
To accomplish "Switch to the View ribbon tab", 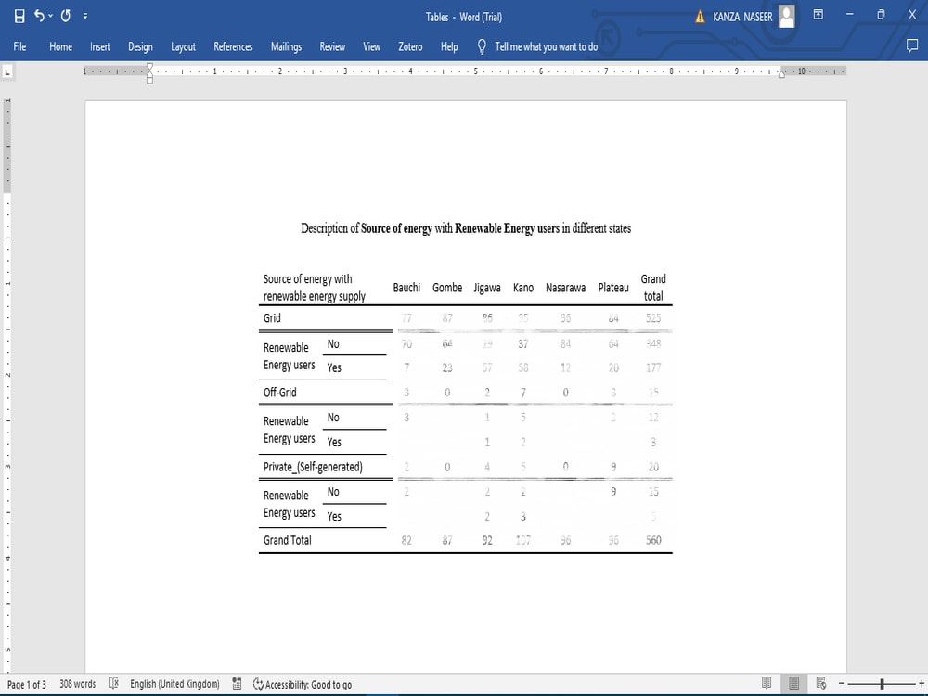I will pyautogui.click(x=372, y=46).
